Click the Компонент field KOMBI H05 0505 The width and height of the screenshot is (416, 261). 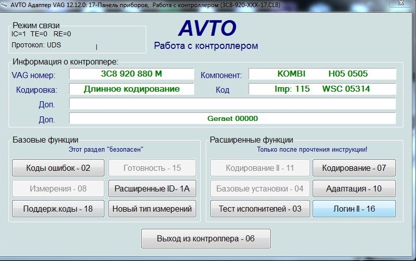click(322, 74)
